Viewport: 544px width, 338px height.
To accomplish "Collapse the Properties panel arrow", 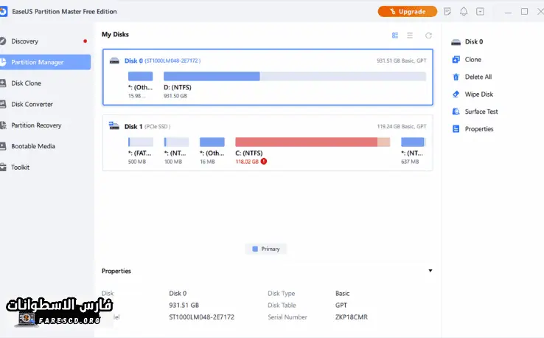I will (430, 271).
